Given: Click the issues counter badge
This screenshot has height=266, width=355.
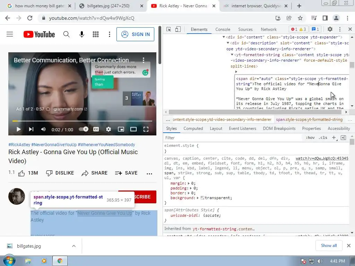Looking at the screenshot, I should click(x=315, y=29).
